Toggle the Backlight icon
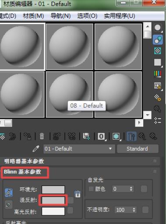This screenshot has height=224, width=166. point(158,39)
